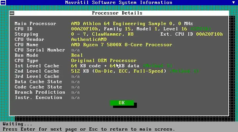Click the n/a value for Code Cache State

click(x=75, y=87)
